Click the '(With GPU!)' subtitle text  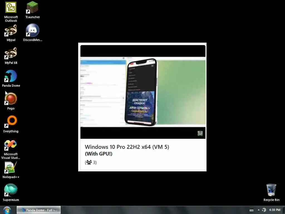pos(99,154)
